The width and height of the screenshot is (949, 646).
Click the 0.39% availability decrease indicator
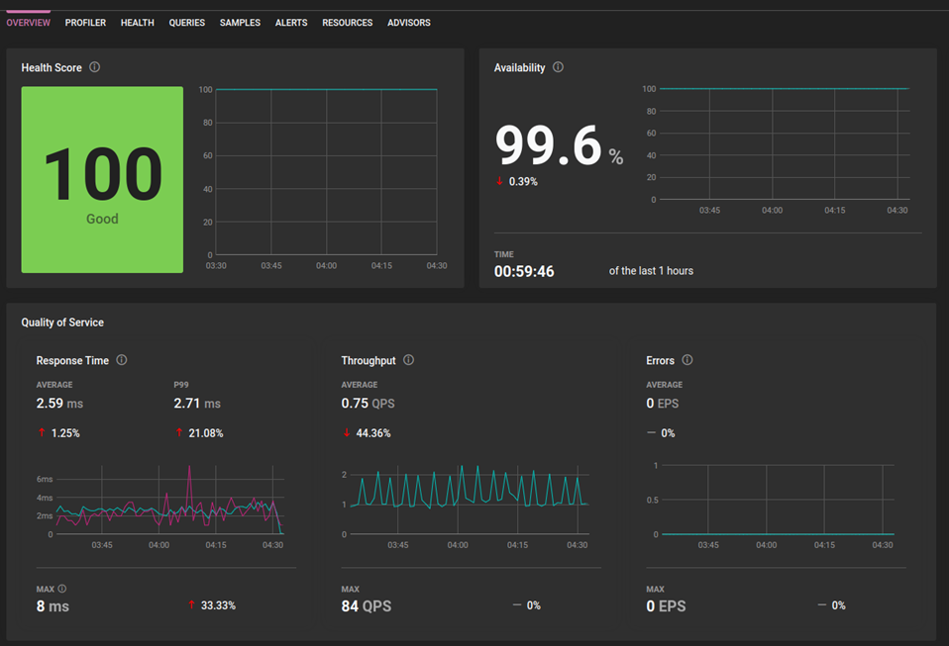pyautogui.click(x=517, y=181)
